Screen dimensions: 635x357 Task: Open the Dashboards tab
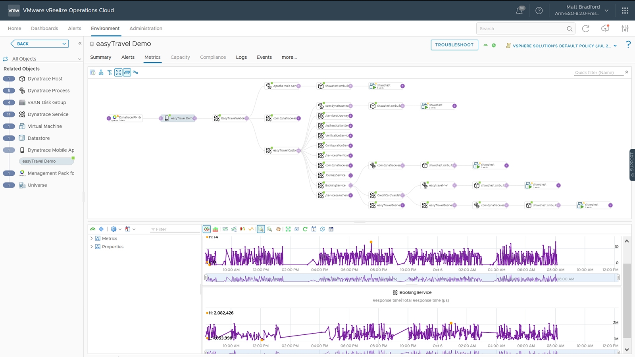[x=44, y=28]
